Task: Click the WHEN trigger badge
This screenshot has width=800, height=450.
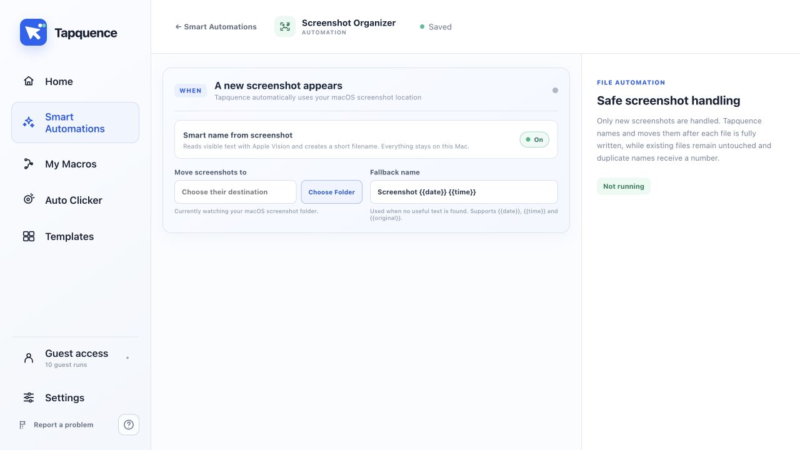Action: [191, 91]
